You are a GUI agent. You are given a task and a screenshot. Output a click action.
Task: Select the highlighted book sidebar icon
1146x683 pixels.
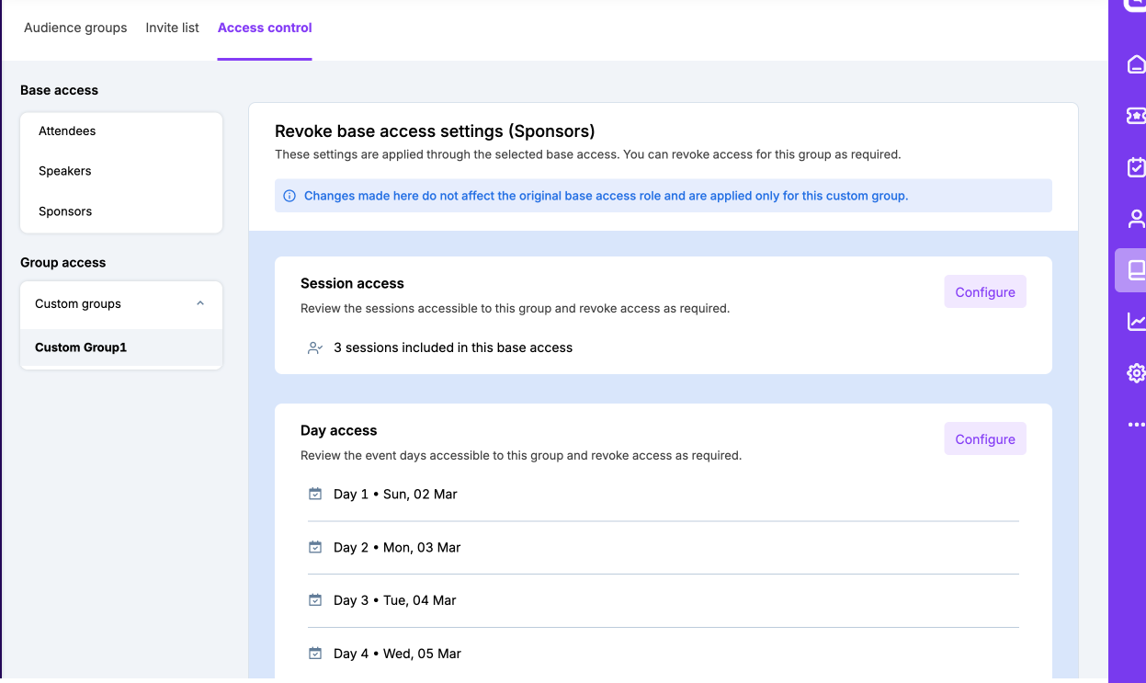coord(1136,270)
